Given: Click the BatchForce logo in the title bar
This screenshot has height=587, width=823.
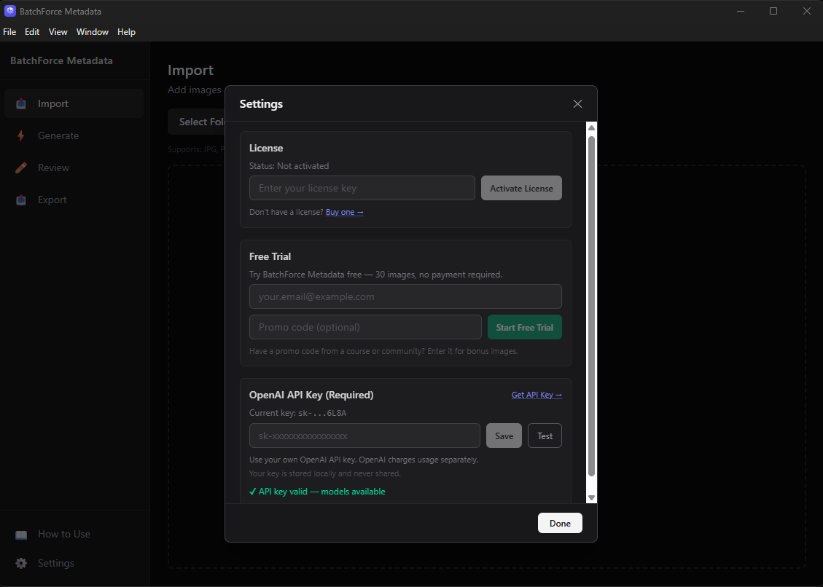Looking at the screenshot, I should [x=10, y=11].
